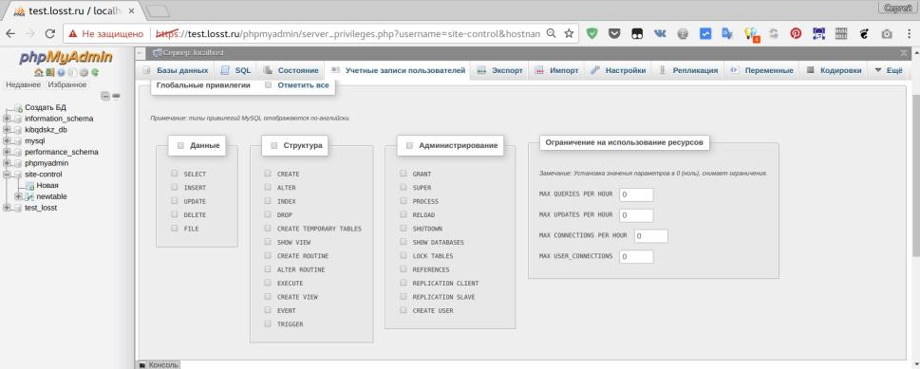This screenshot has width=920, height=369.
Task: Expand the kibqdskz_db database node
Action: tap(7, 130)
